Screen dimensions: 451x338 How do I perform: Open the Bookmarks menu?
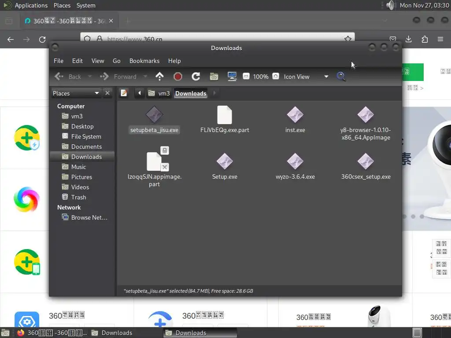144,61
